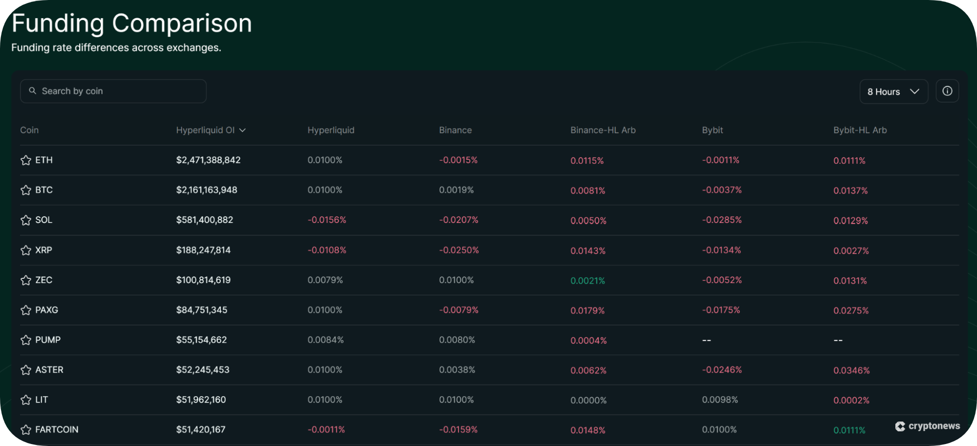977x446 pixels.
Task: Mark ZEC as favorite star
Action: click(26, 280)
